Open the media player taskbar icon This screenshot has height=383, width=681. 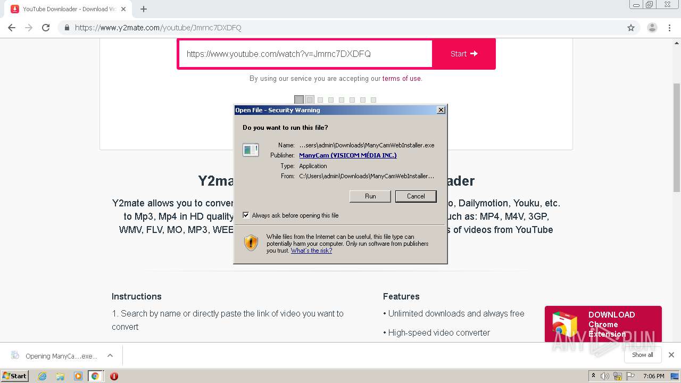pyautogui.click(x=78, y=376)
